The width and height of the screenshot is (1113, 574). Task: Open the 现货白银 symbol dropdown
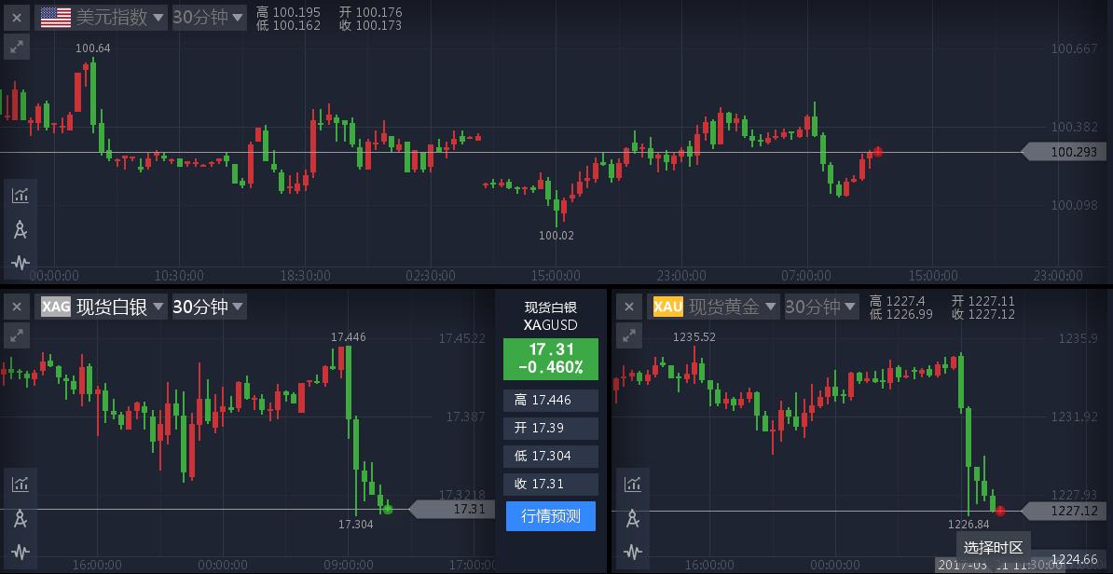[103, 307]
